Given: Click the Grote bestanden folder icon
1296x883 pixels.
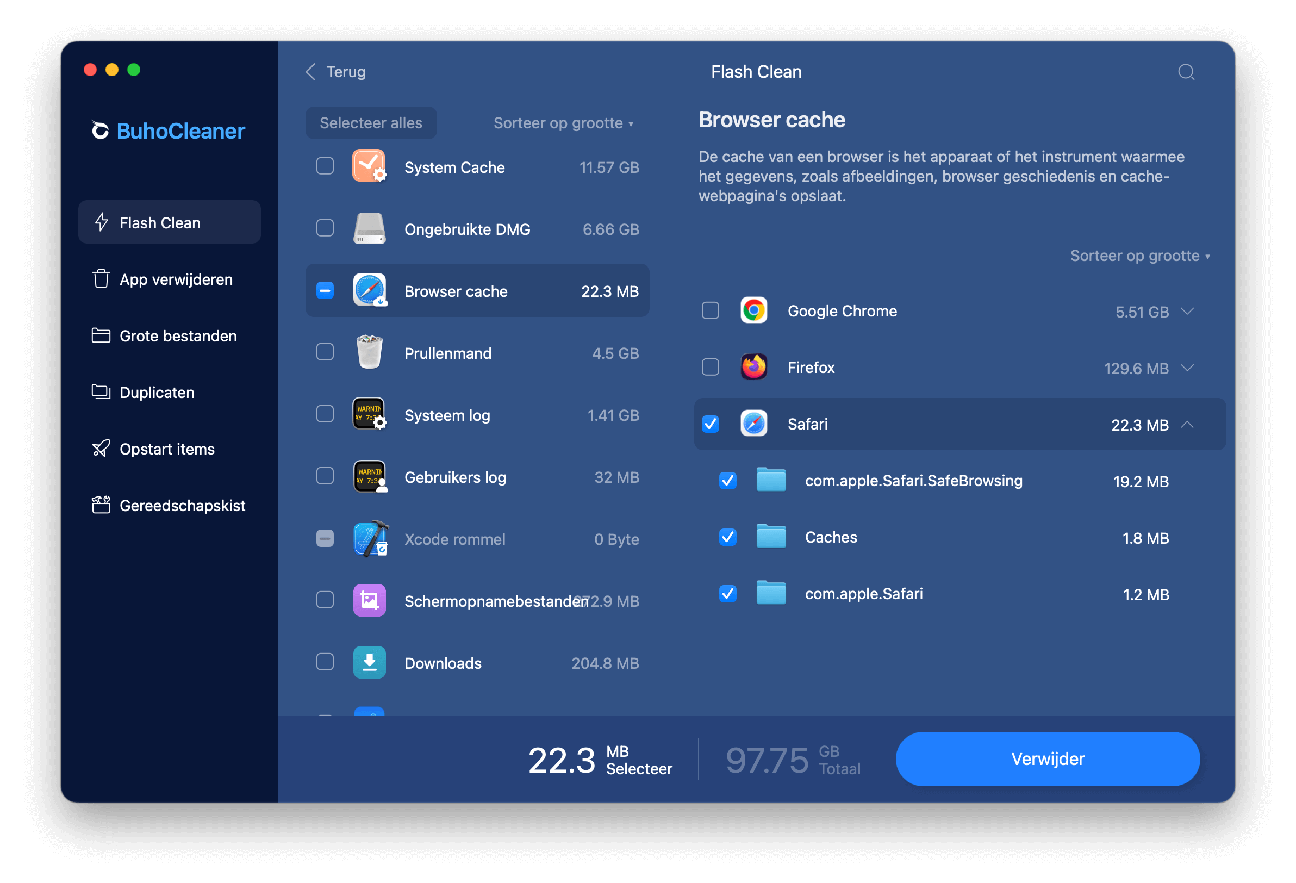Looking at the screenshot, I should click(x=101, y=335).
